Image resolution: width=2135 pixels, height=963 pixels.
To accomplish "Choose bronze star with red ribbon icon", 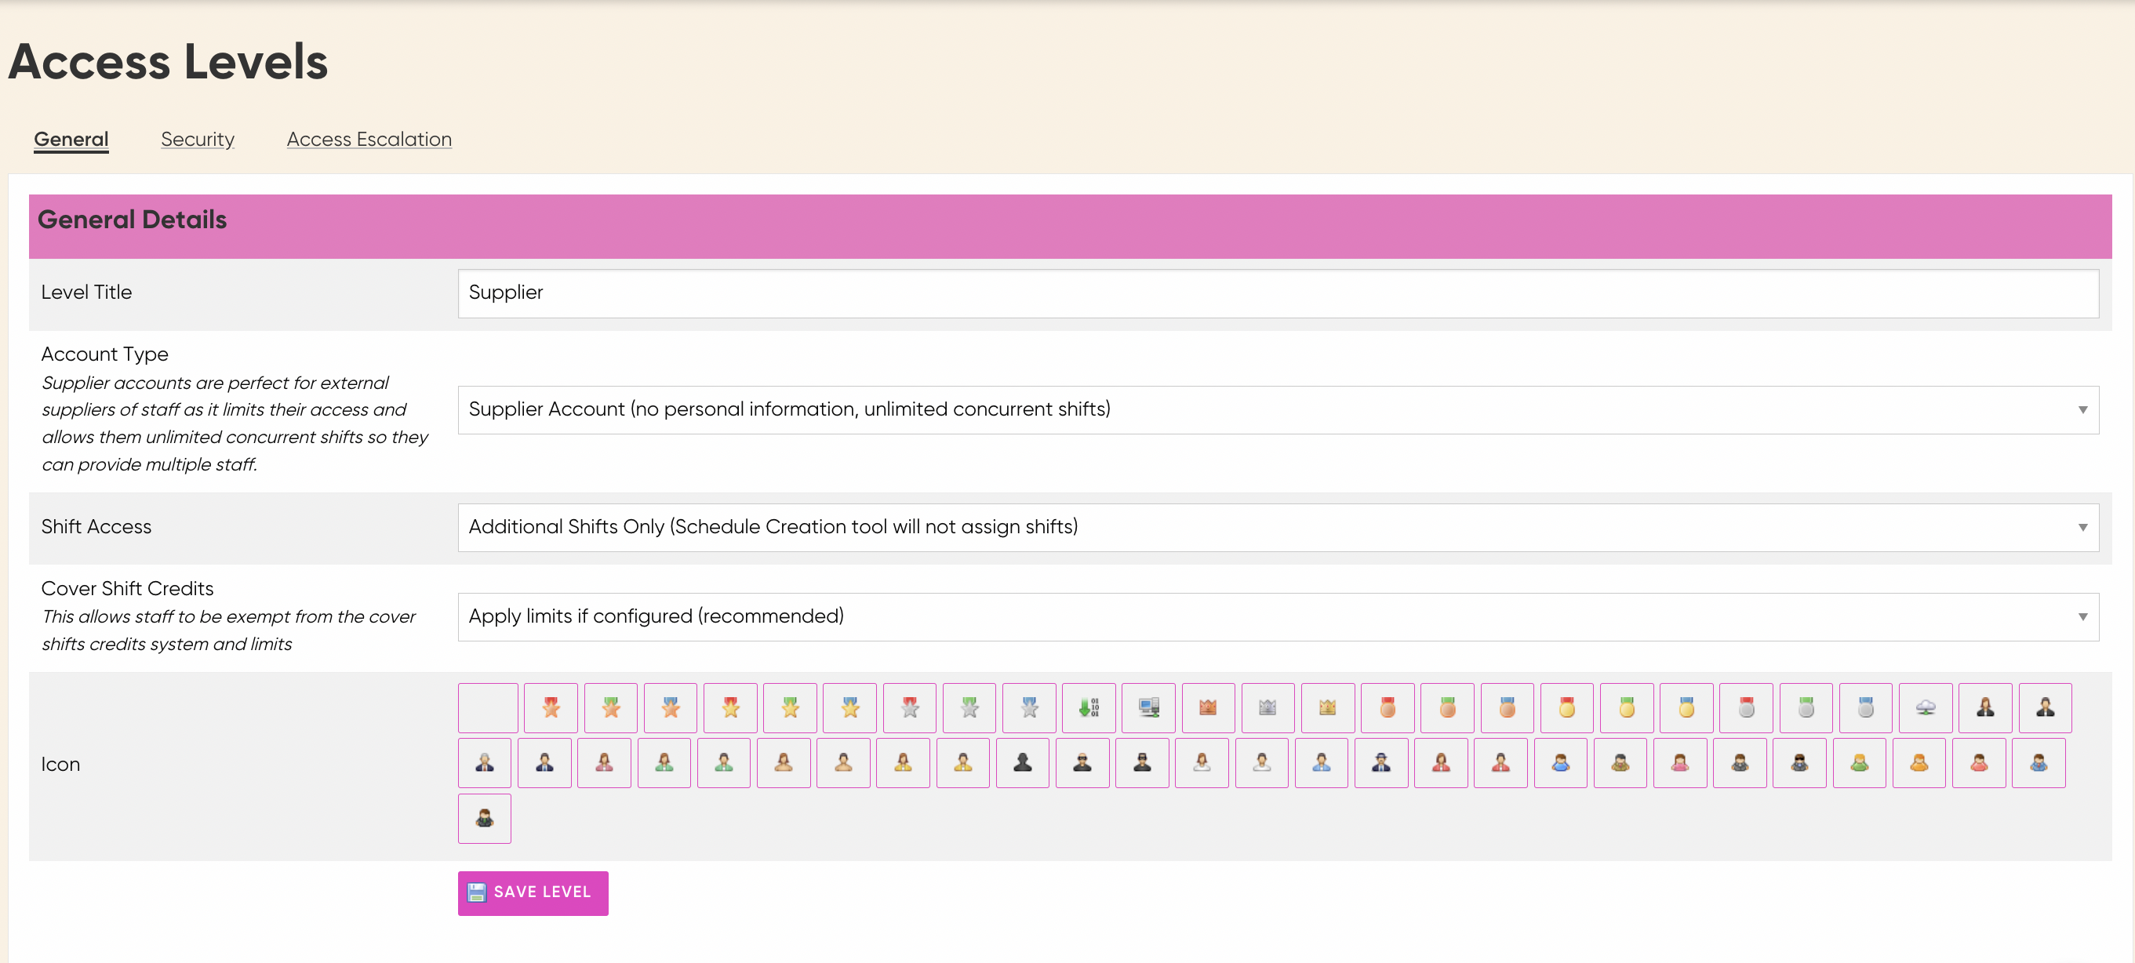I will [x=551, y=708].
